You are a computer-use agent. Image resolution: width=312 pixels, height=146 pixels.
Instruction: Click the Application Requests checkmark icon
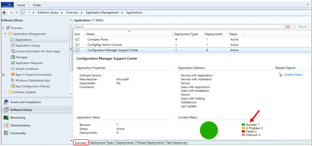13,63
